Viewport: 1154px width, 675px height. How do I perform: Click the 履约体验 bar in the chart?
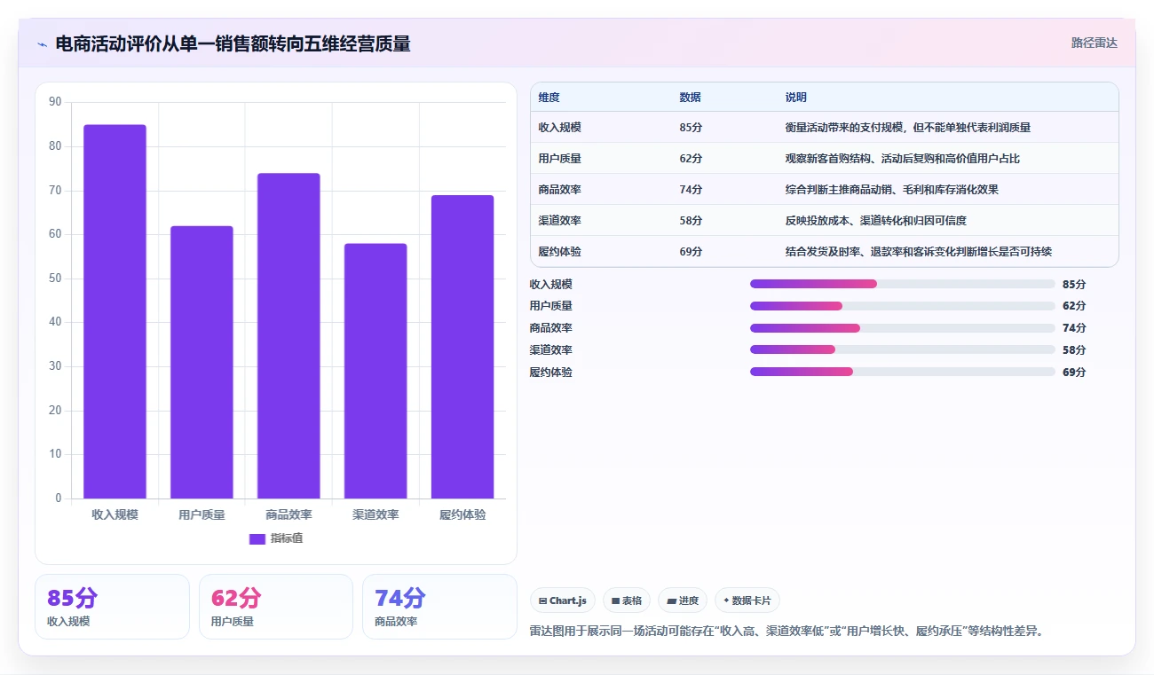click(x=462, y=347)
